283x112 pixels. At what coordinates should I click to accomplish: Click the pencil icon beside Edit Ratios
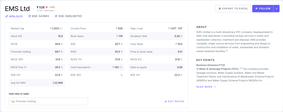166,102
